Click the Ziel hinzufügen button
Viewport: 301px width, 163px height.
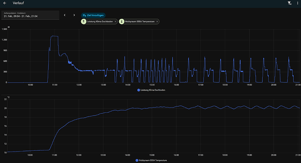pyautogui.click(x=93, y=15)
